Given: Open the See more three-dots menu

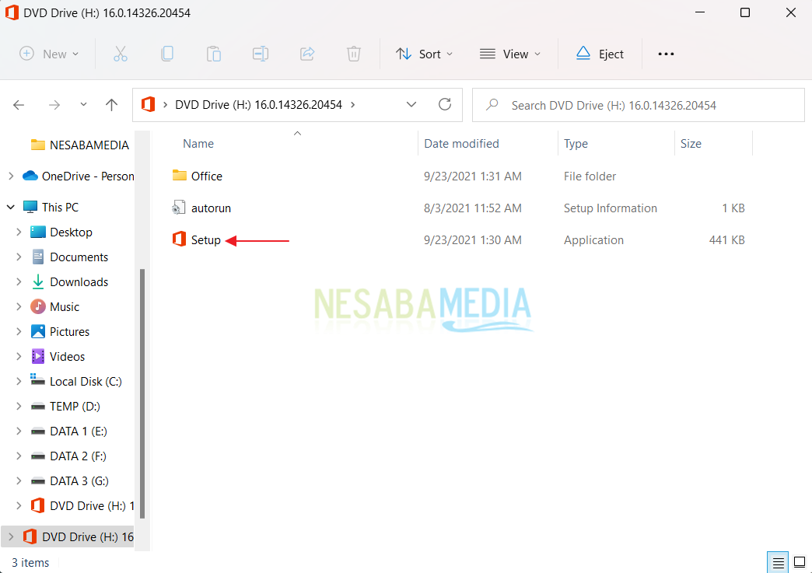Looking at the screenshot, I should 666,54.
